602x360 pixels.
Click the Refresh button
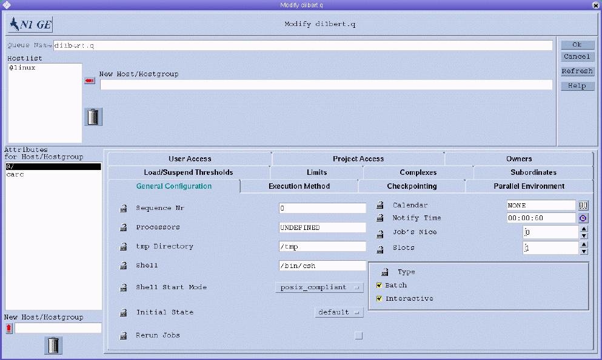(577, 71)
